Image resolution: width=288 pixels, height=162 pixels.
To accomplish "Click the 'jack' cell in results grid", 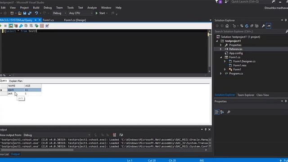I will point(16,94).
